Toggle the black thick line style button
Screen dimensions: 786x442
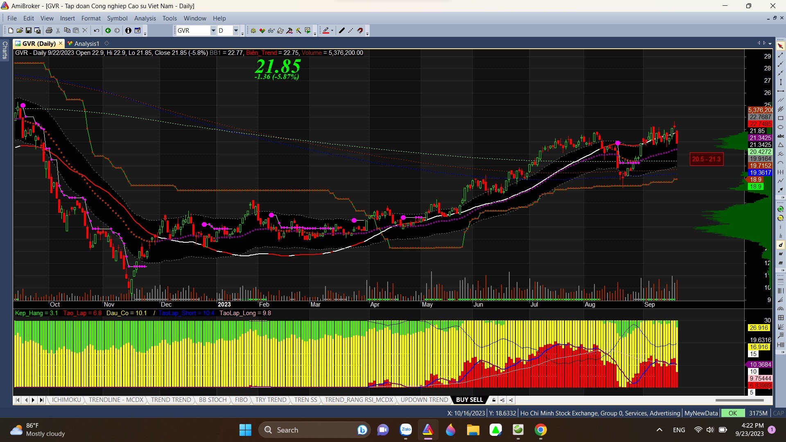coord(342,31)
